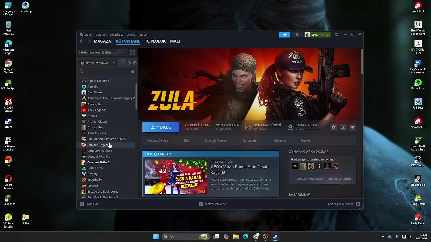This screenshot has width=431, height=242.
Task: Install Zula with YÜKLE button
Action: click(x=161, y=127)
